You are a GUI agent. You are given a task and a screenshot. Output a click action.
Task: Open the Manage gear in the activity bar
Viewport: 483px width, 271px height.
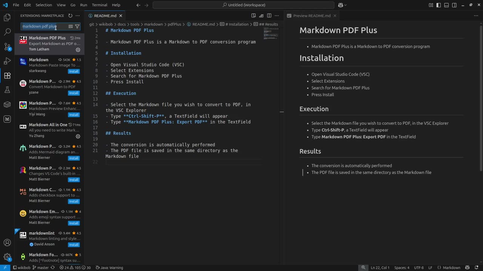pos(7,257)
